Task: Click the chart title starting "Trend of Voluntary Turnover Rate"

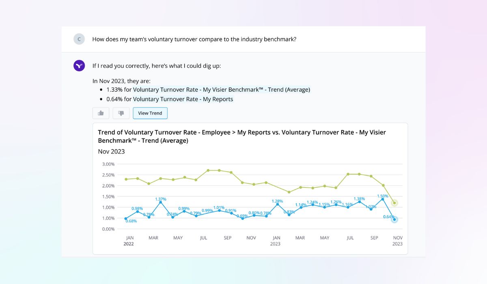Action: [242, 136]
